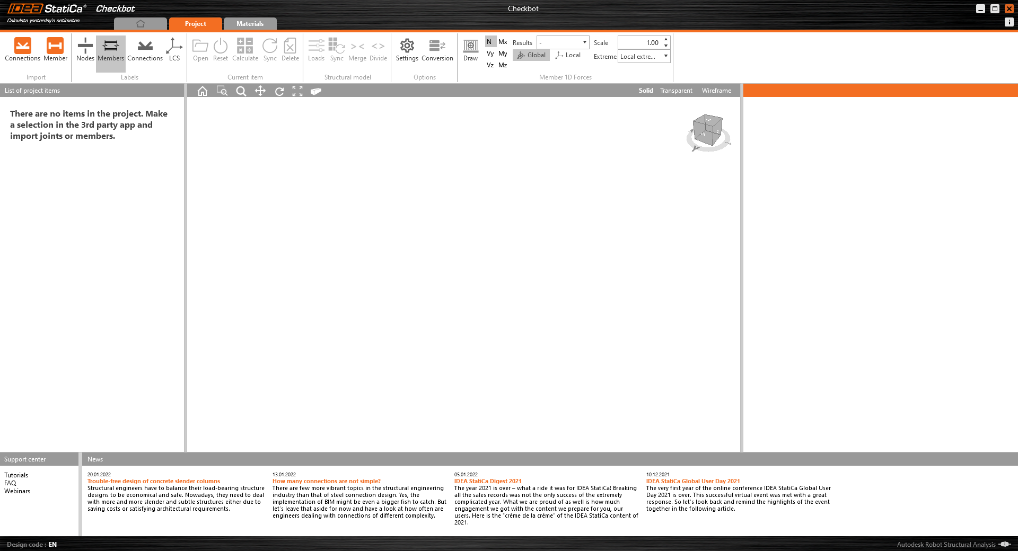The height and width of the screenshot is (551, 1018).
Task: Switch to Wireframe view mode
Action: click(x=716, y=91)
